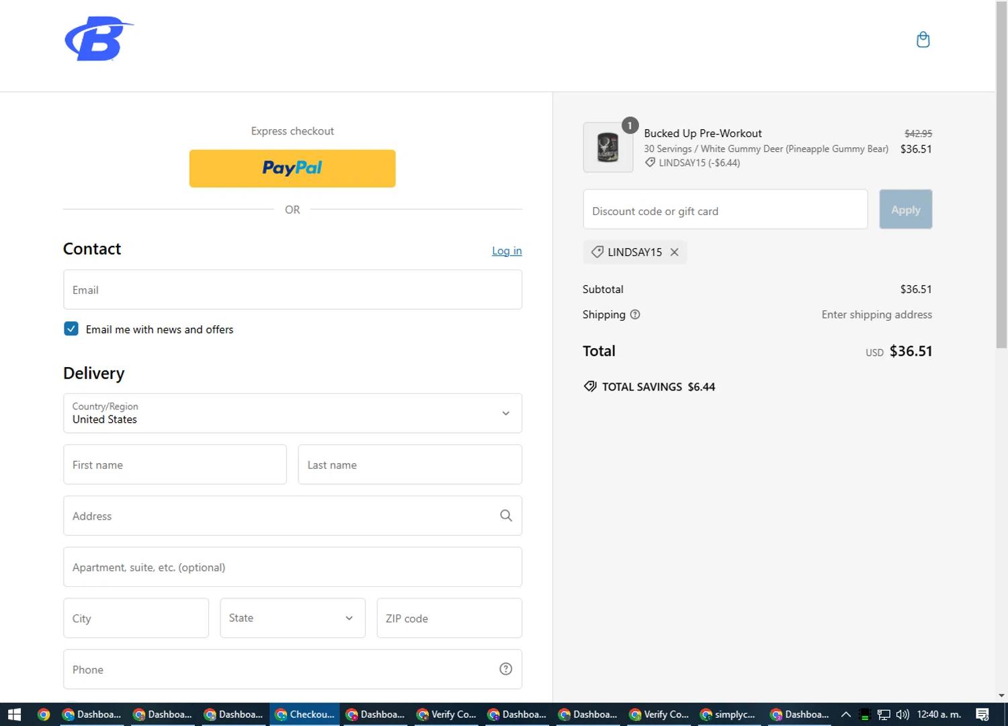
Task: Click the Contact section heading
Action: [92, 249]
